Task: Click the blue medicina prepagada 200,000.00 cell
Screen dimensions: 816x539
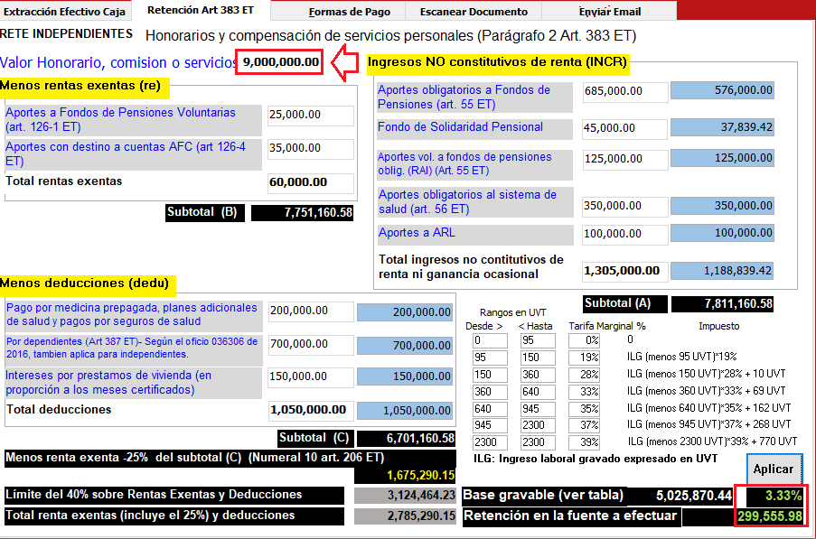Action: pos(404,312)
